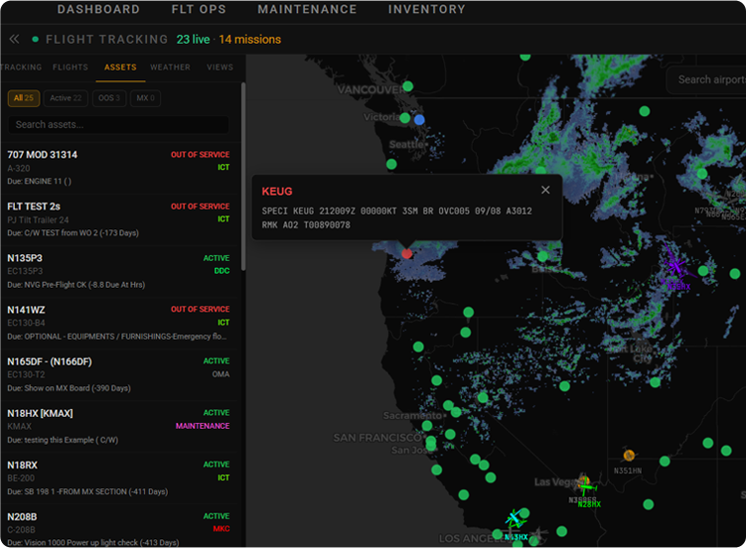Select the green airport dot near Sacramento

tap(448, 405)
